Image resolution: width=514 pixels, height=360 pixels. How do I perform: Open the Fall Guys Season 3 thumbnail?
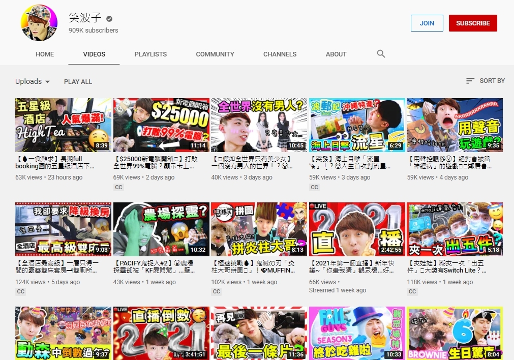[x=357, y=333]
